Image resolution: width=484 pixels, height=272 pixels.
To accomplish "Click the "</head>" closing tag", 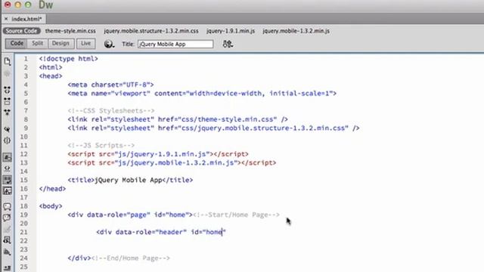I will tap(52, 189).
